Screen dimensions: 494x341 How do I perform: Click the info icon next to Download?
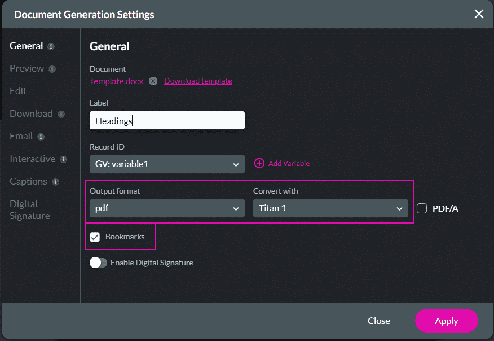coord(61,114)
